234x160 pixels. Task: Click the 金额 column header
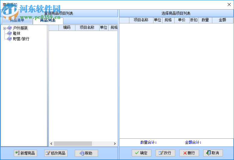223,20
